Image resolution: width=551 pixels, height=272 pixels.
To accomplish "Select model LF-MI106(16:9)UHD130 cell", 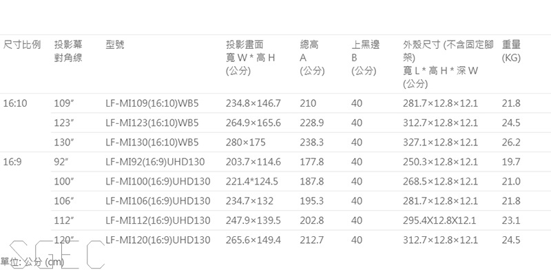I will point(158,201).
